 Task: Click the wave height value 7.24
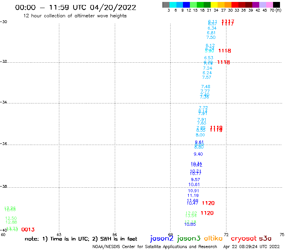(208, 68)
